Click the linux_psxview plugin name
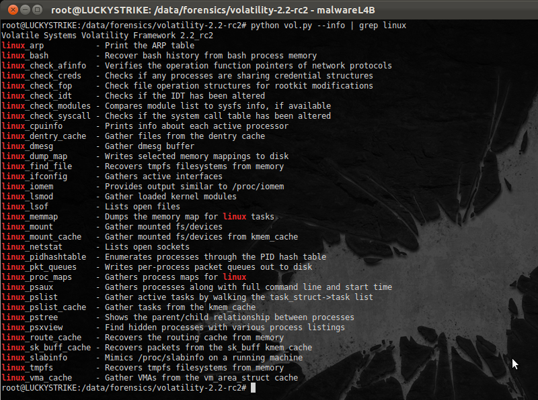538x400 pixels. [32, 328]
